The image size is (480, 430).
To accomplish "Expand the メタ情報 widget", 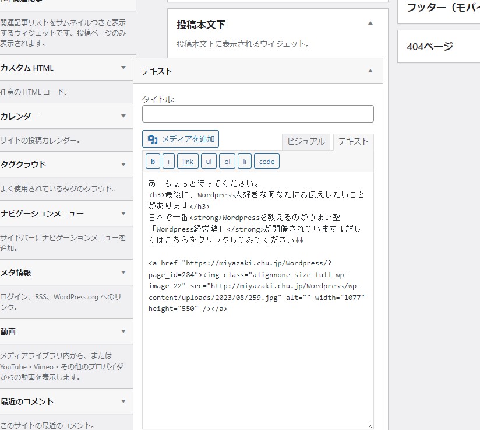I will (x=123, y=272).
